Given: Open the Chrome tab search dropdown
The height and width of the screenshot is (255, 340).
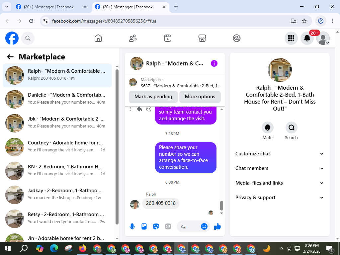Looking at the screenshot, I should click(7, 7).
